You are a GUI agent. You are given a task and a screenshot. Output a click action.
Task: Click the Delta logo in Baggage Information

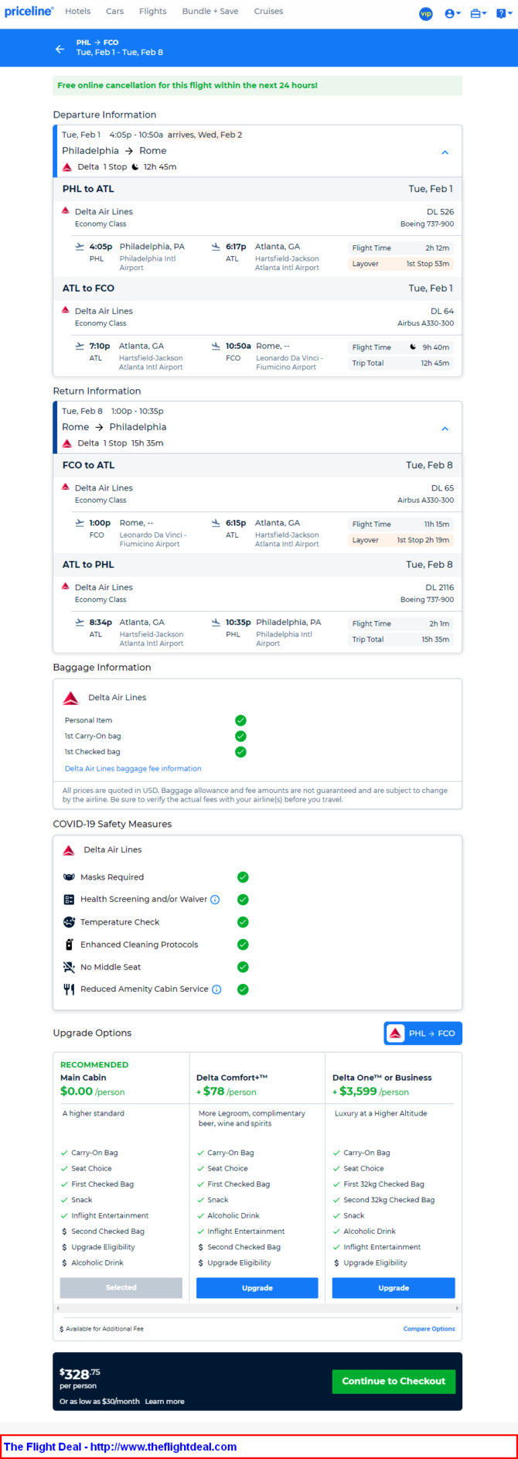pyautogui.click(x=71, y=698)
